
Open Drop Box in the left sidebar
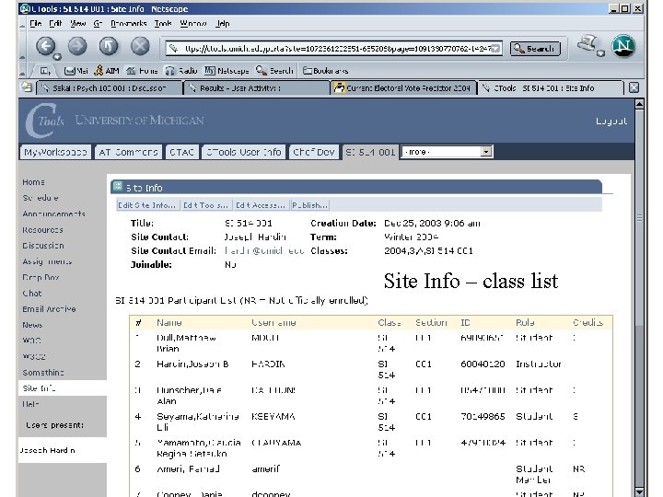[x=41, y=277]
